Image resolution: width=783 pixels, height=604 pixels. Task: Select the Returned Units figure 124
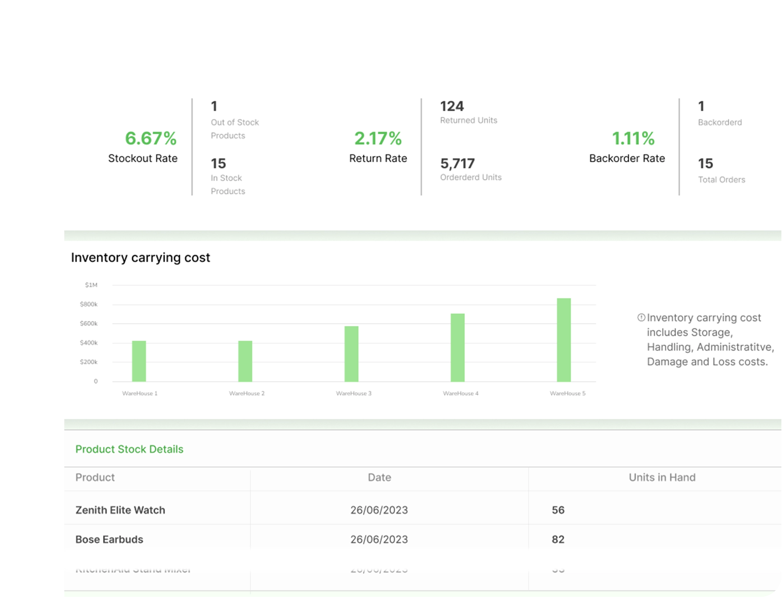pyautogui.click(x=452, y=106)
